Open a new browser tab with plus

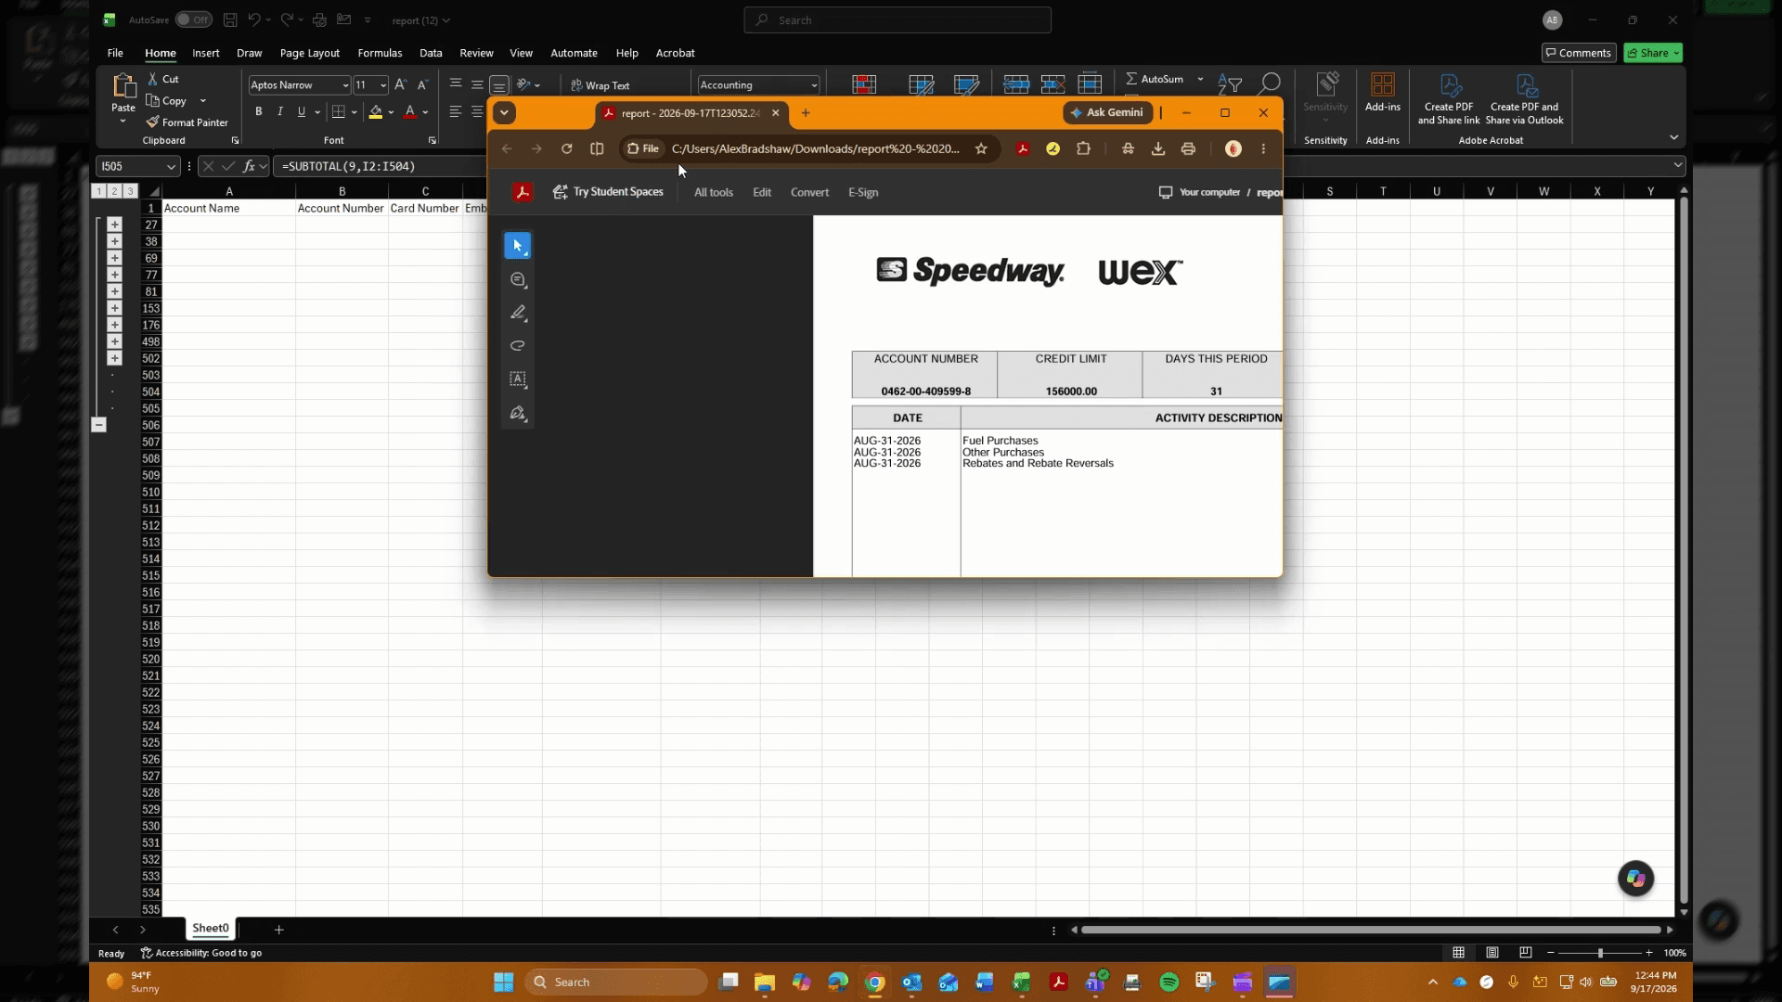pyautogui.click(x=806, y=112)
